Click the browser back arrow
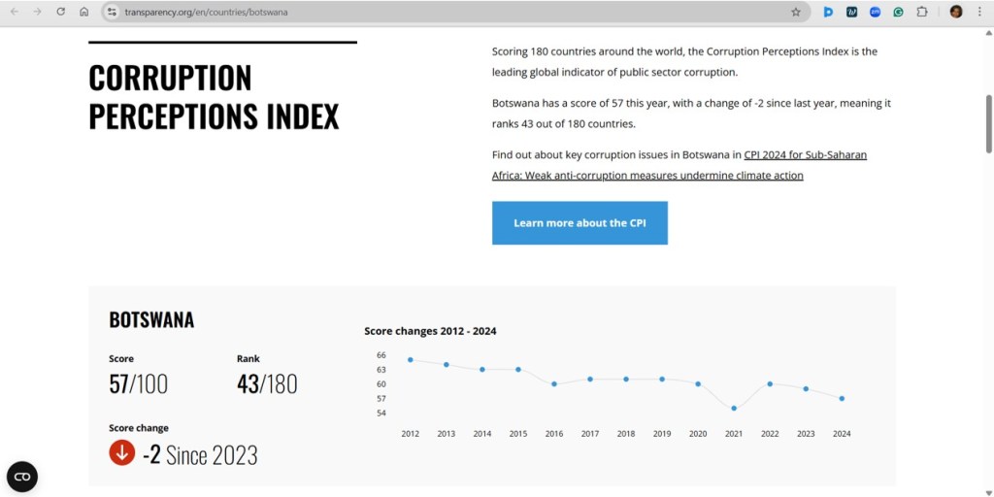Viewport: 994px width, 497px height. coord(15,12)
